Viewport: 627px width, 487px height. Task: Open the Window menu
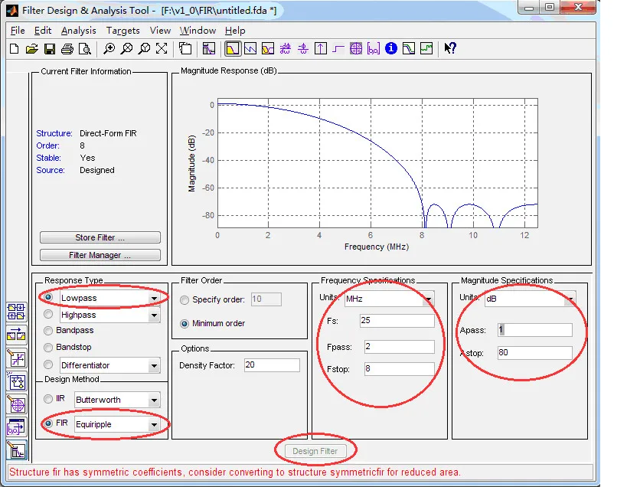point(198,31)
